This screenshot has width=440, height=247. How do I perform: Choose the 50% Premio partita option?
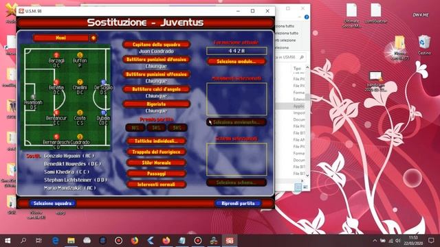177,128
